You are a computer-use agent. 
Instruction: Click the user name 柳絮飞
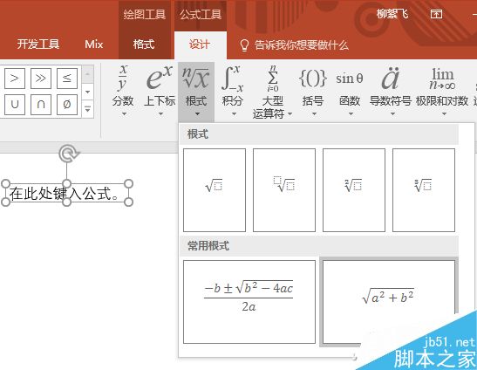click(x=392, y=14)
